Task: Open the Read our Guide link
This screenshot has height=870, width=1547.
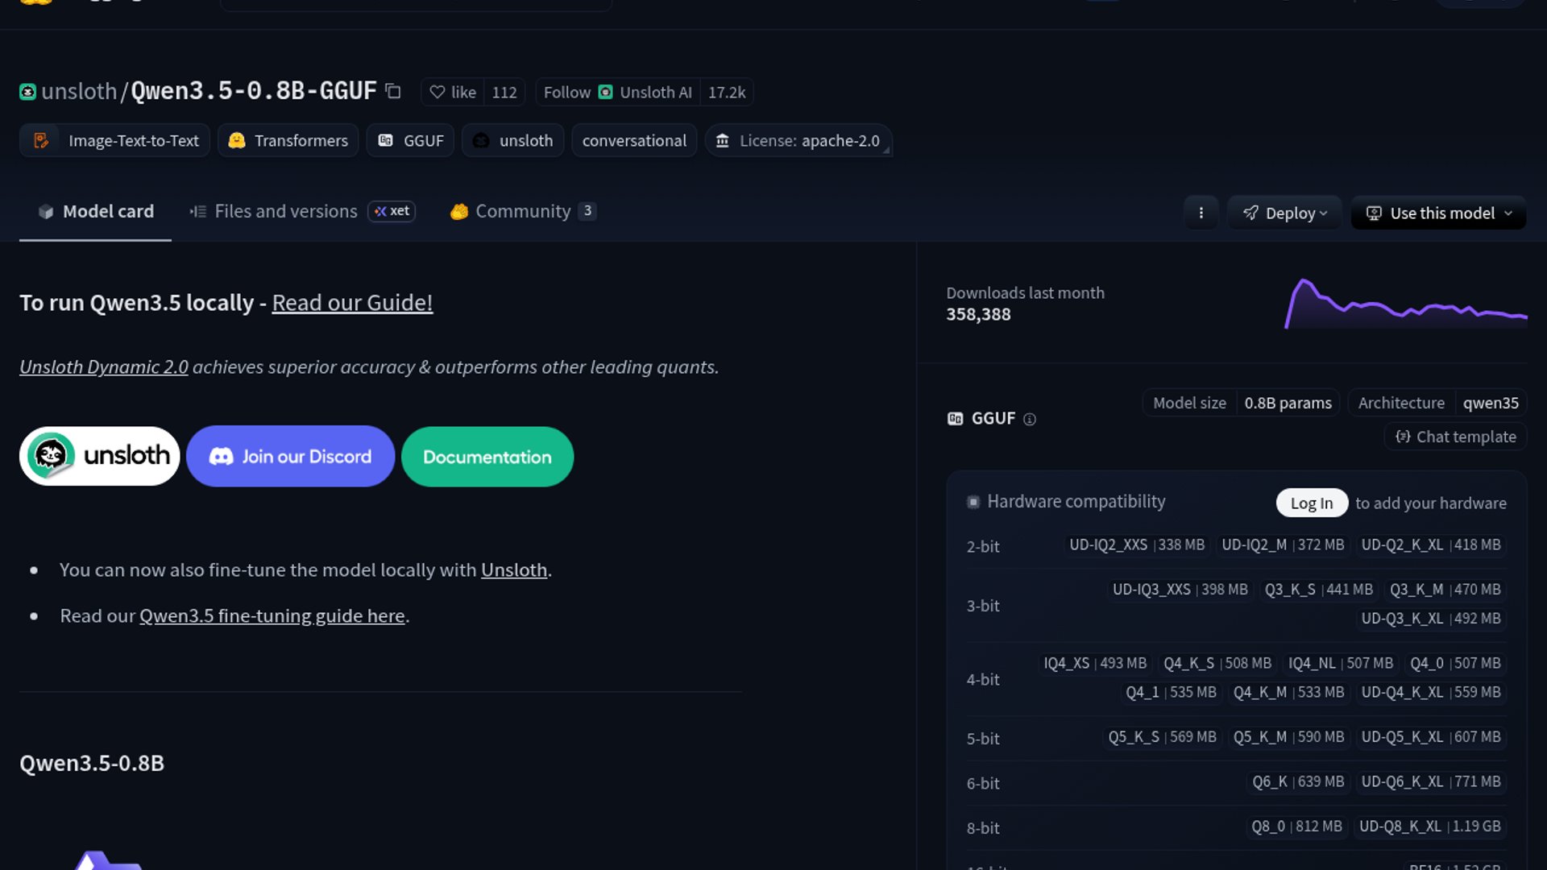Action: click(352, 303)
